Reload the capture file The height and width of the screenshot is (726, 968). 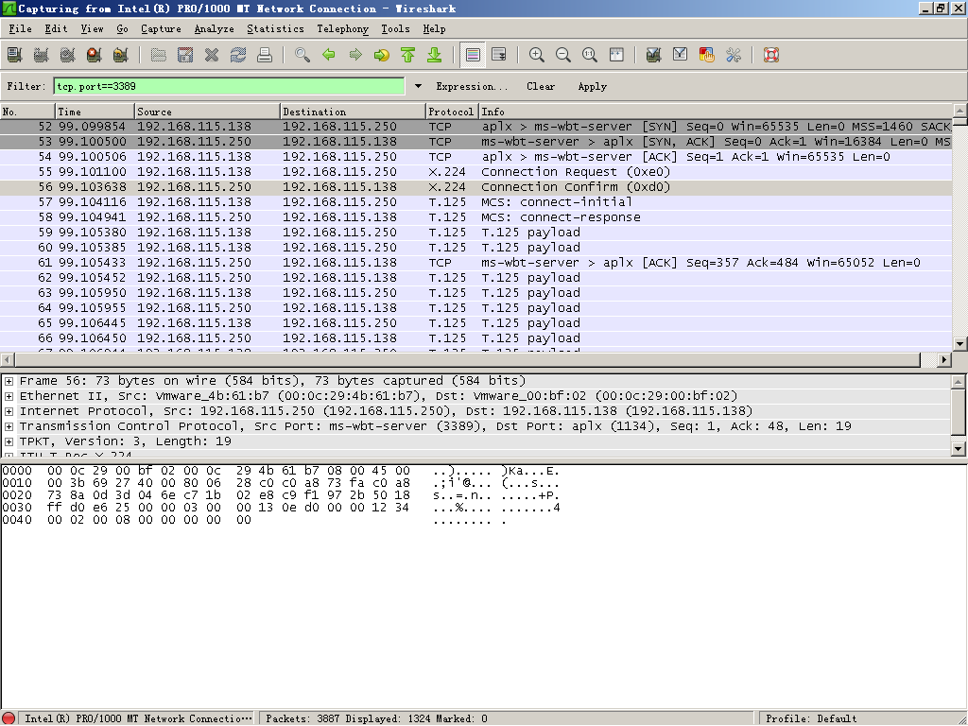tap(238, 55)
